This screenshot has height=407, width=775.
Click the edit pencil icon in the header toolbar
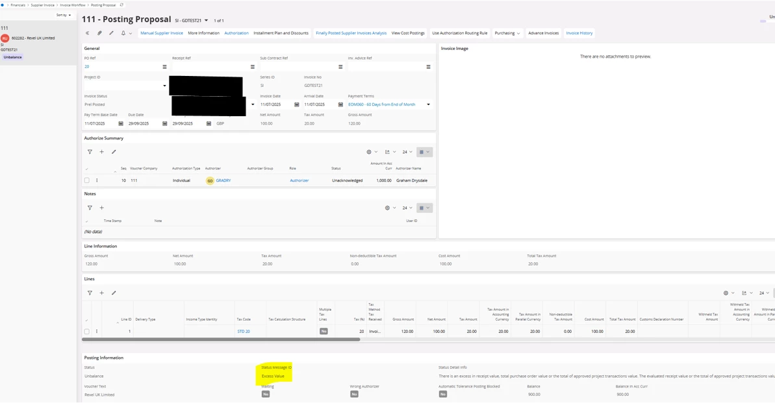click(111, 33)
